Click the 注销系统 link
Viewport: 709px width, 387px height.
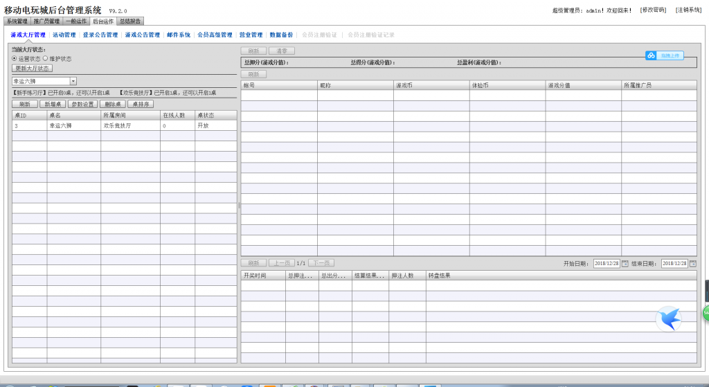click(x=688, y=10)
